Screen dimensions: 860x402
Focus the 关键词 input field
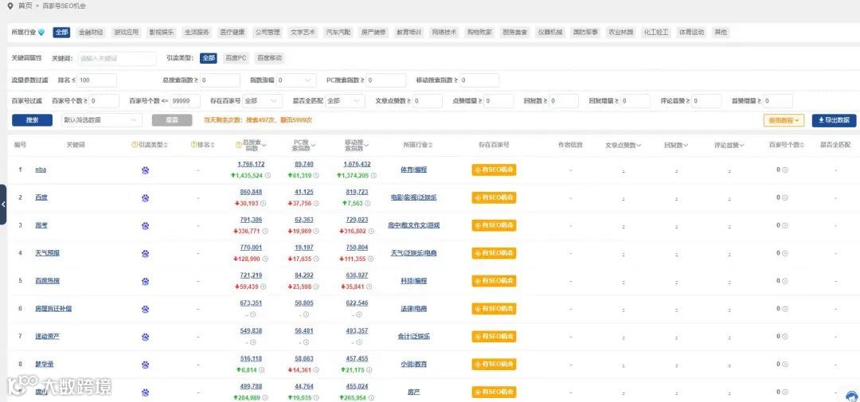[117, 58]
